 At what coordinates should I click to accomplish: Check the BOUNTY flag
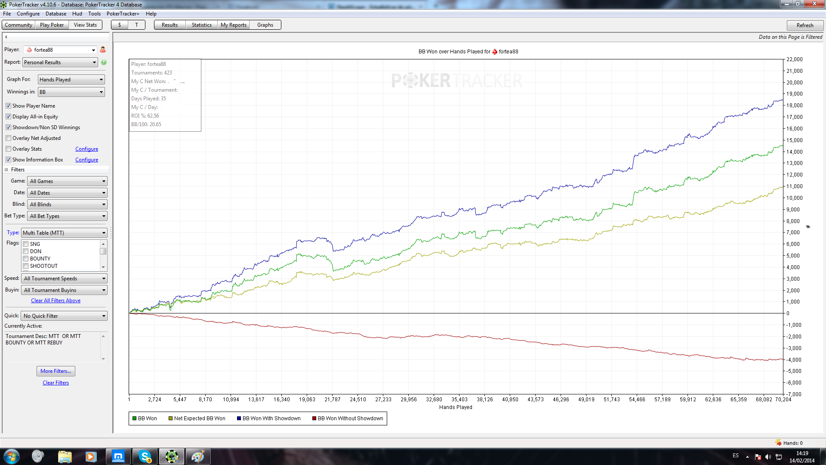point(26,259)
